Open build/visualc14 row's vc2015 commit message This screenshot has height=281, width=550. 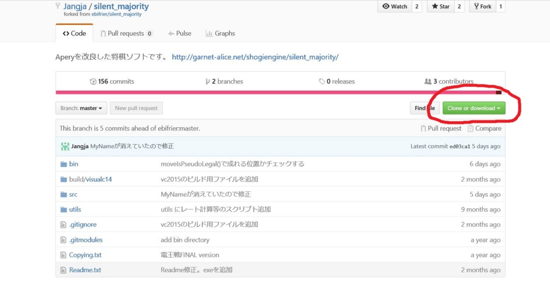(209, 179)
